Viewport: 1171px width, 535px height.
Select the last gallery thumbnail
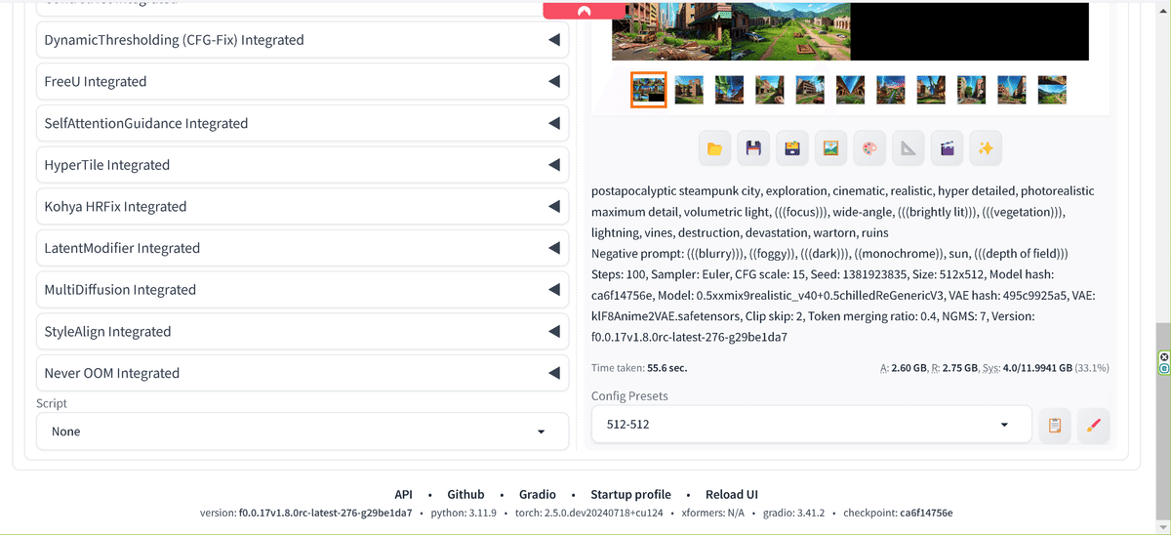coord(1052,90)
